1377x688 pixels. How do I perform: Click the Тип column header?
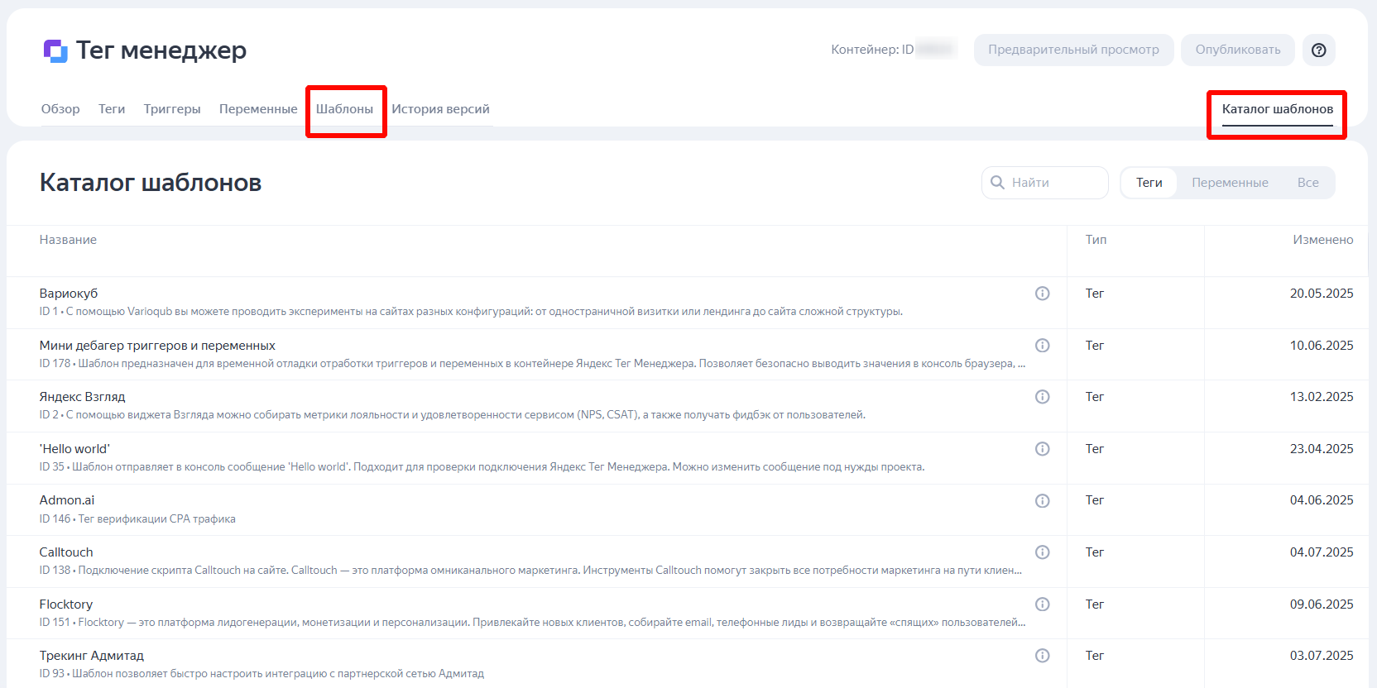coord(1096,240)
